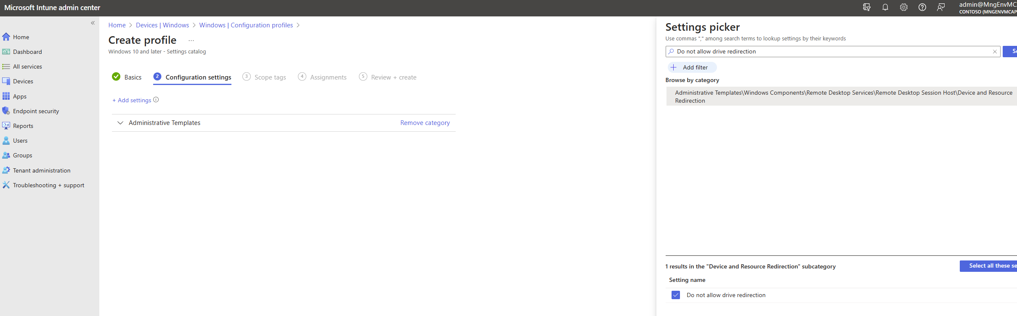
Task: Open the settings gear in header
Action: pyautogui.click(x=904, y=7)
